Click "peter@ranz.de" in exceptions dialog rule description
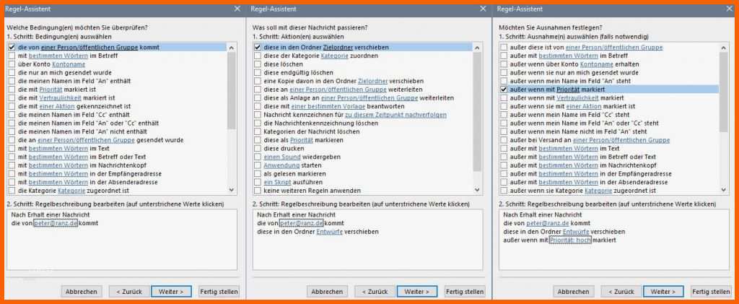This screenshot has width=739, height=304. pos(548,223)
